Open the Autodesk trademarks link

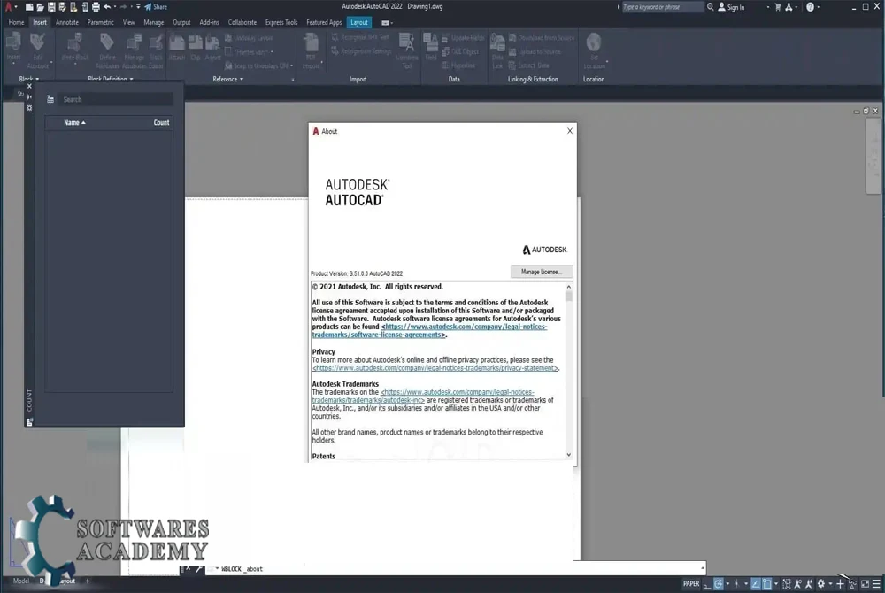423,397
